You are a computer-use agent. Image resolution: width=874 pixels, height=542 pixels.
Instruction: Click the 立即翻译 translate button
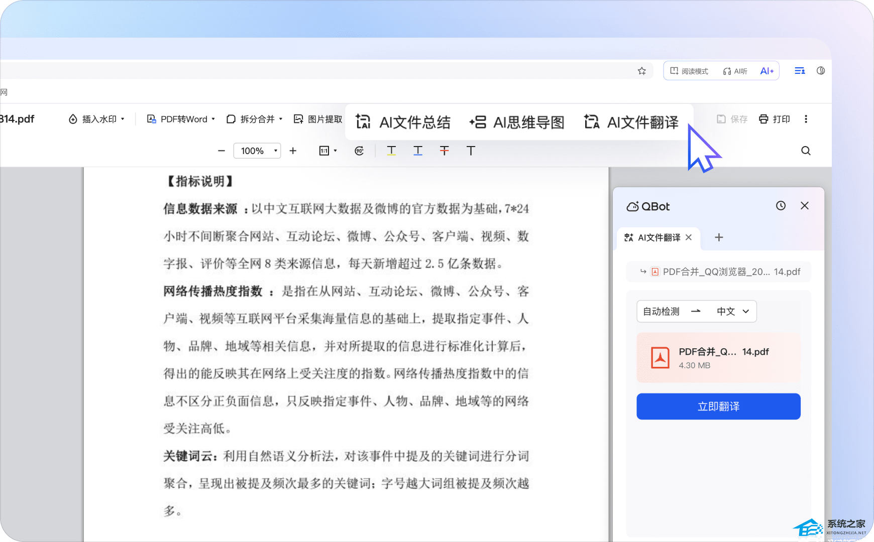[718, 406]
